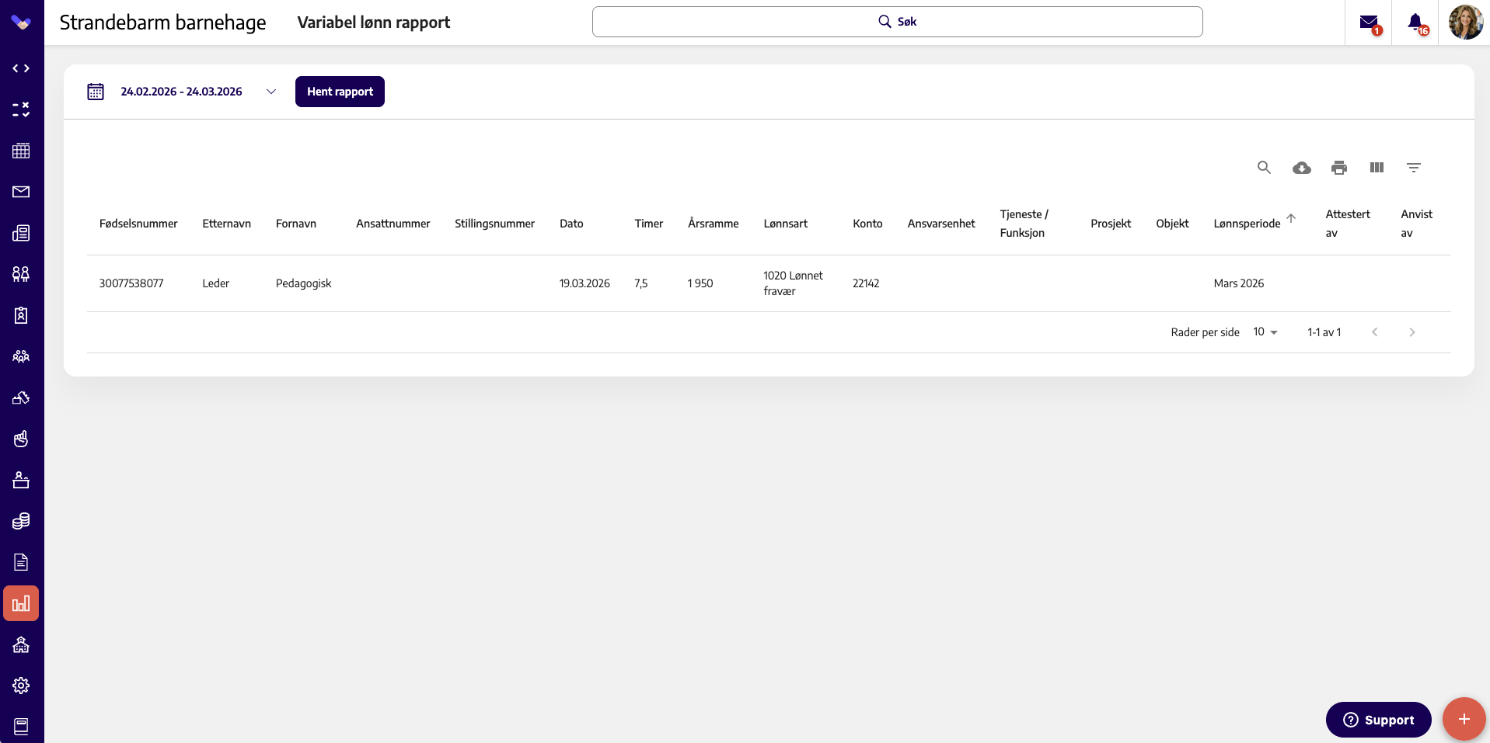Image resolution: width=1490 pixels, height=743 pixels.
Task: Open user profile avatar menu
Action: click(1466, 22)
